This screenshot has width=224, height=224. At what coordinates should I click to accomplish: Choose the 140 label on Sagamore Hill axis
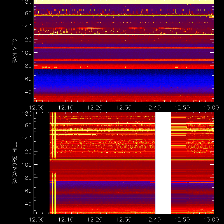pyautogui.click(x=27, y=138)
